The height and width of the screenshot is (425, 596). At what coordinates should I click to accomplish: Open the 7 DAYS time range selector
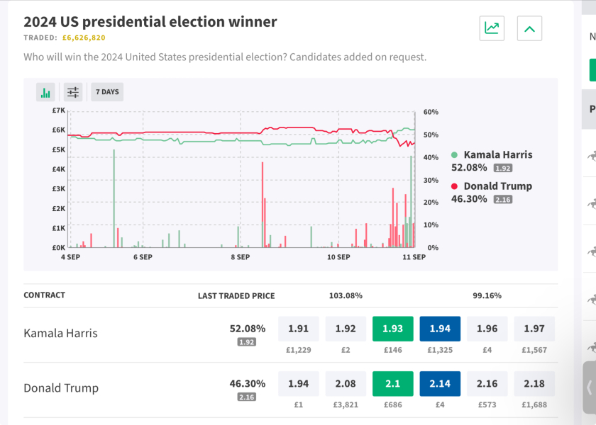click(x=107, y=92)
